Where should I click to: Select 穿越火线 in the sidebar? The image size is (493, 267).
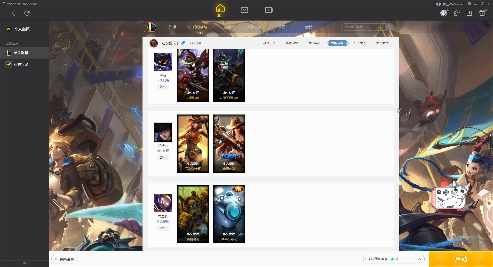tap(24, 64)
